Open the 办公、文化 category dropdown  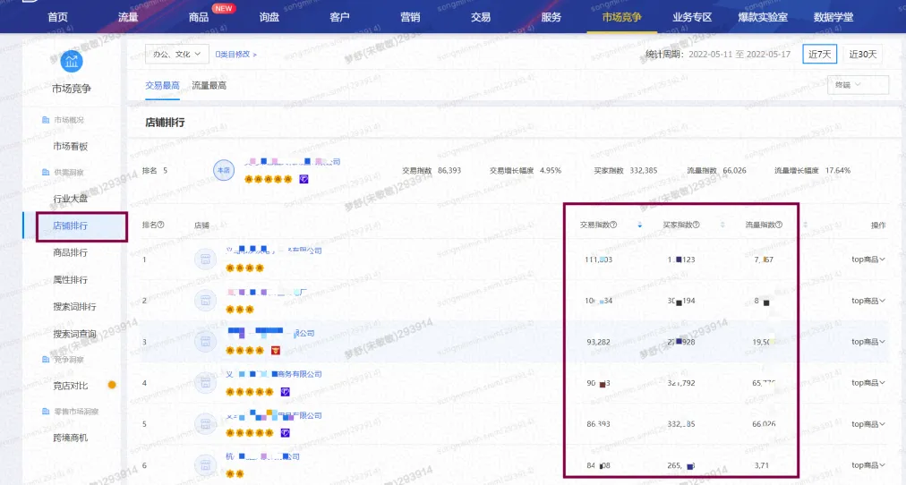pos(176,55)
